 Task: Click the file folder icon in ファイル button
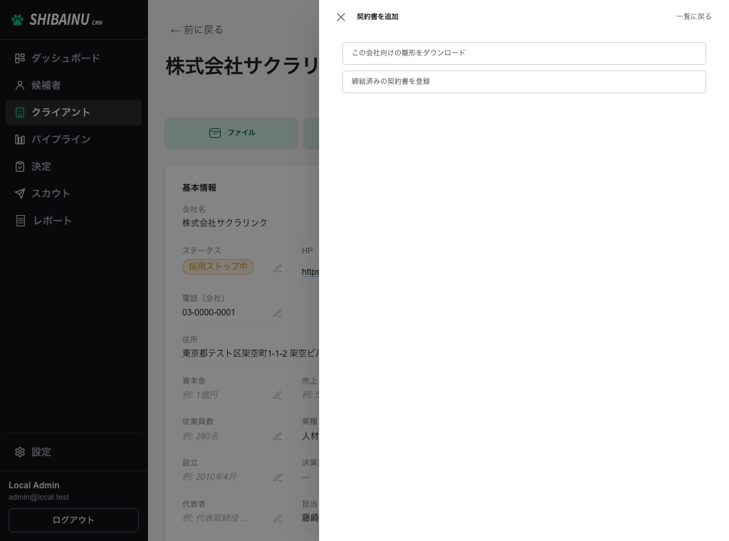click(215, 133)
